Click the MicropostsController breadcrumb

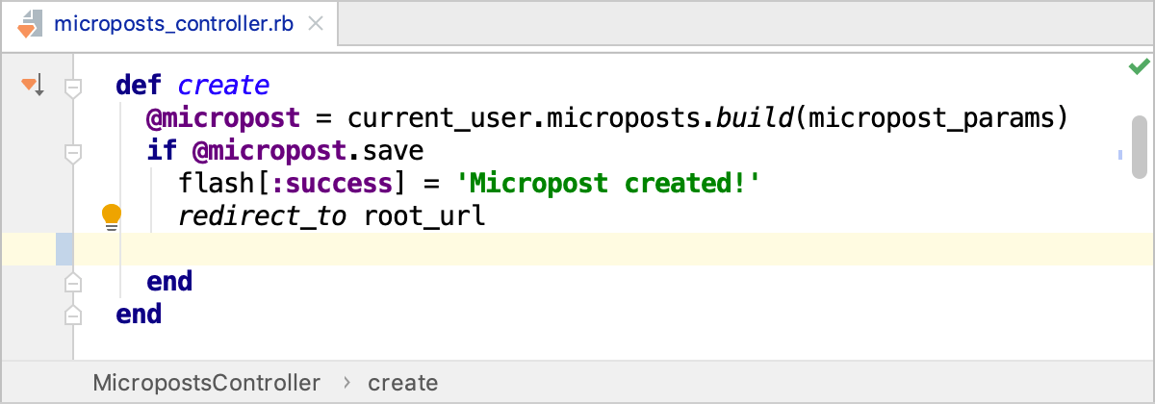[x=206, y=383]
